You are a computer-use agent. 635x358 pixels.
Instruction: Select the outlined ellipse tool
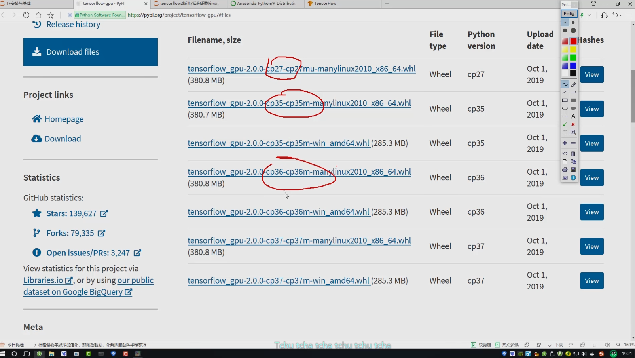click(565, 108)
